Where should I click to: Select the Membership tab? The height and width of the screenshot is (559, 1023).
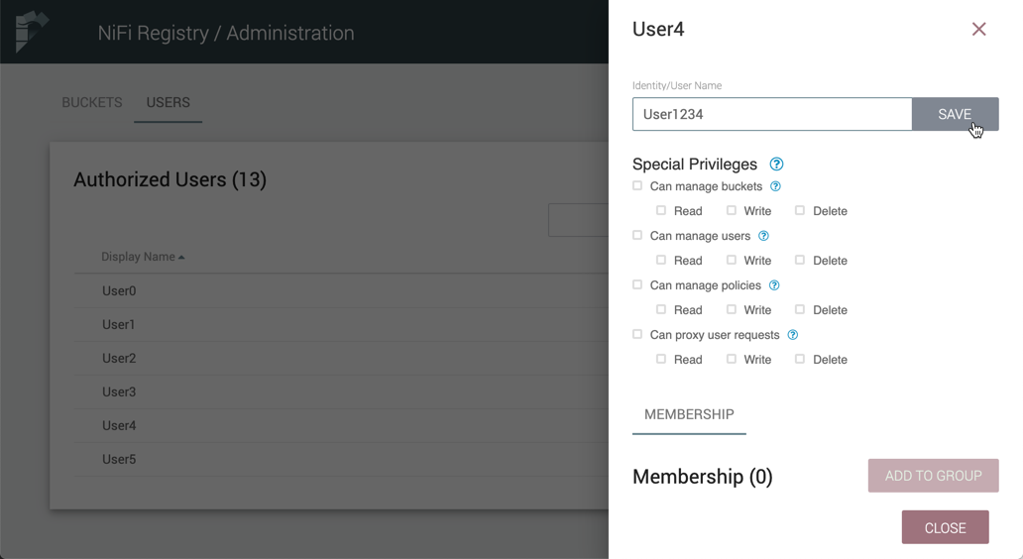(689, 414)
